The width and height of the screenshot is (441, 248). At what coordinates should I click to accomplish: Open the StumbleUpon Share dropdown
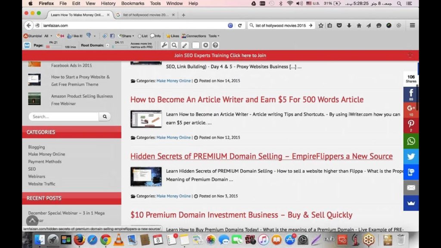[x=126, y=36]
